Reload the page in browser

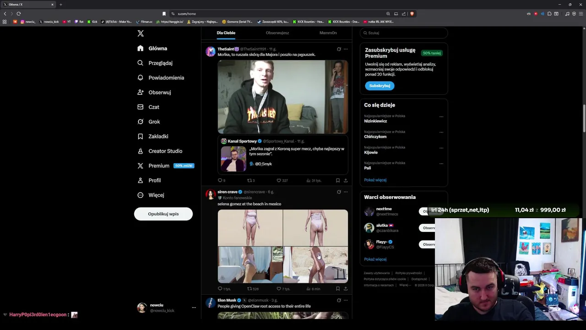19,14
